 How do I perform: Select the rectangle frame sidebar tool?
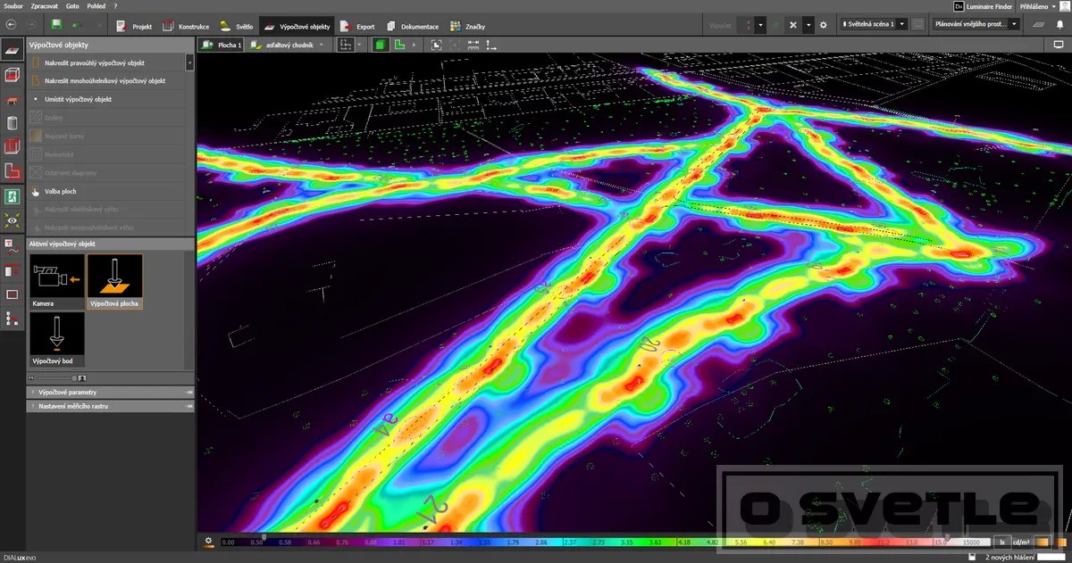click(13, 294)
